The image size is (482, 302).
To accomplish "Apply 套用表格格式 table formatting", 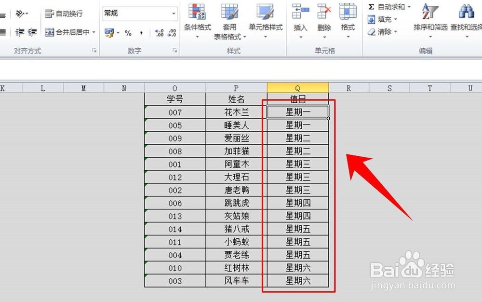I will coord(230,22).
